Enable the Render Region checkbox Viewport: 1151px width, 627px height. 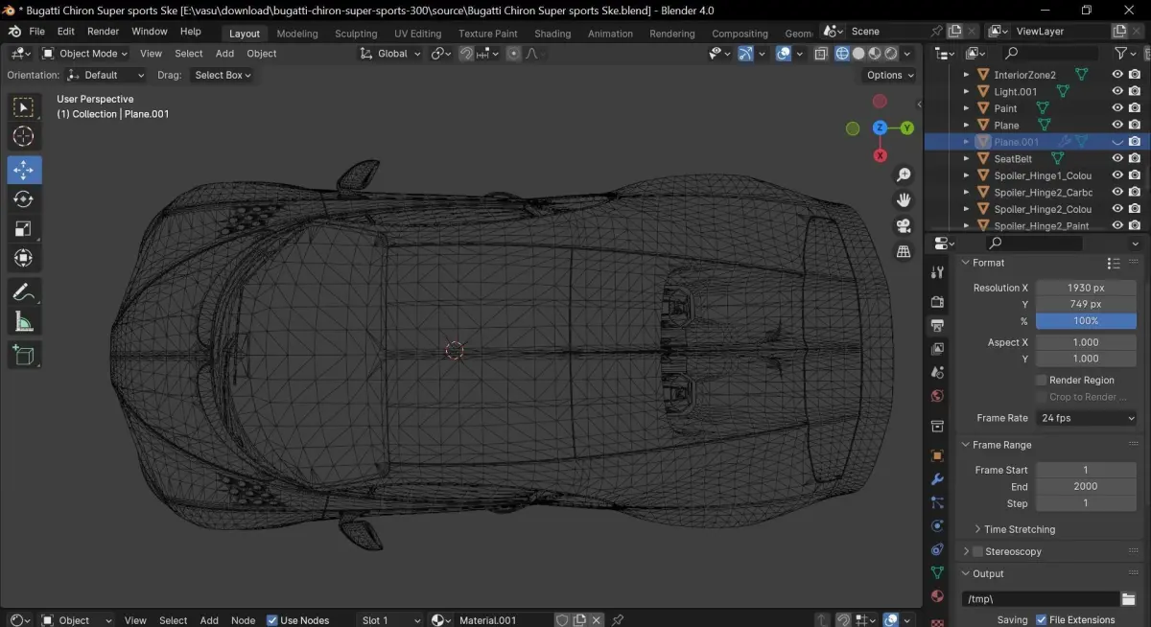1041,381
